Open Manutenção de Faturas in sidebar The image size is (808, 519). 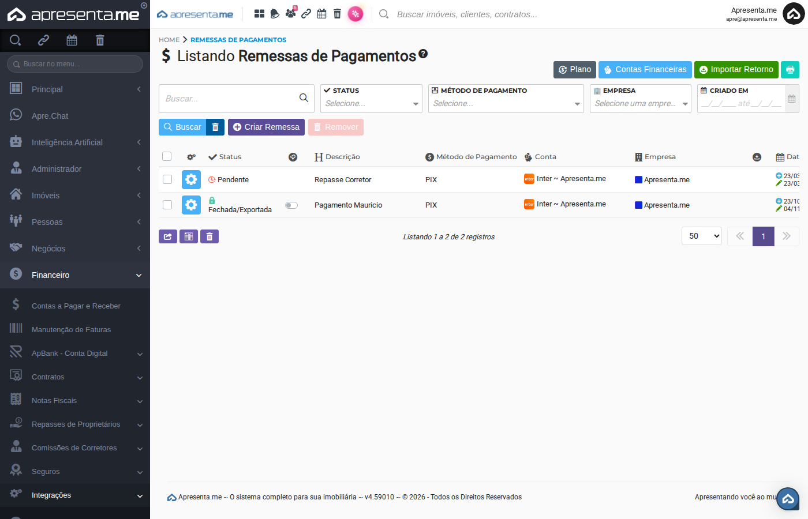tap(75, 330)
